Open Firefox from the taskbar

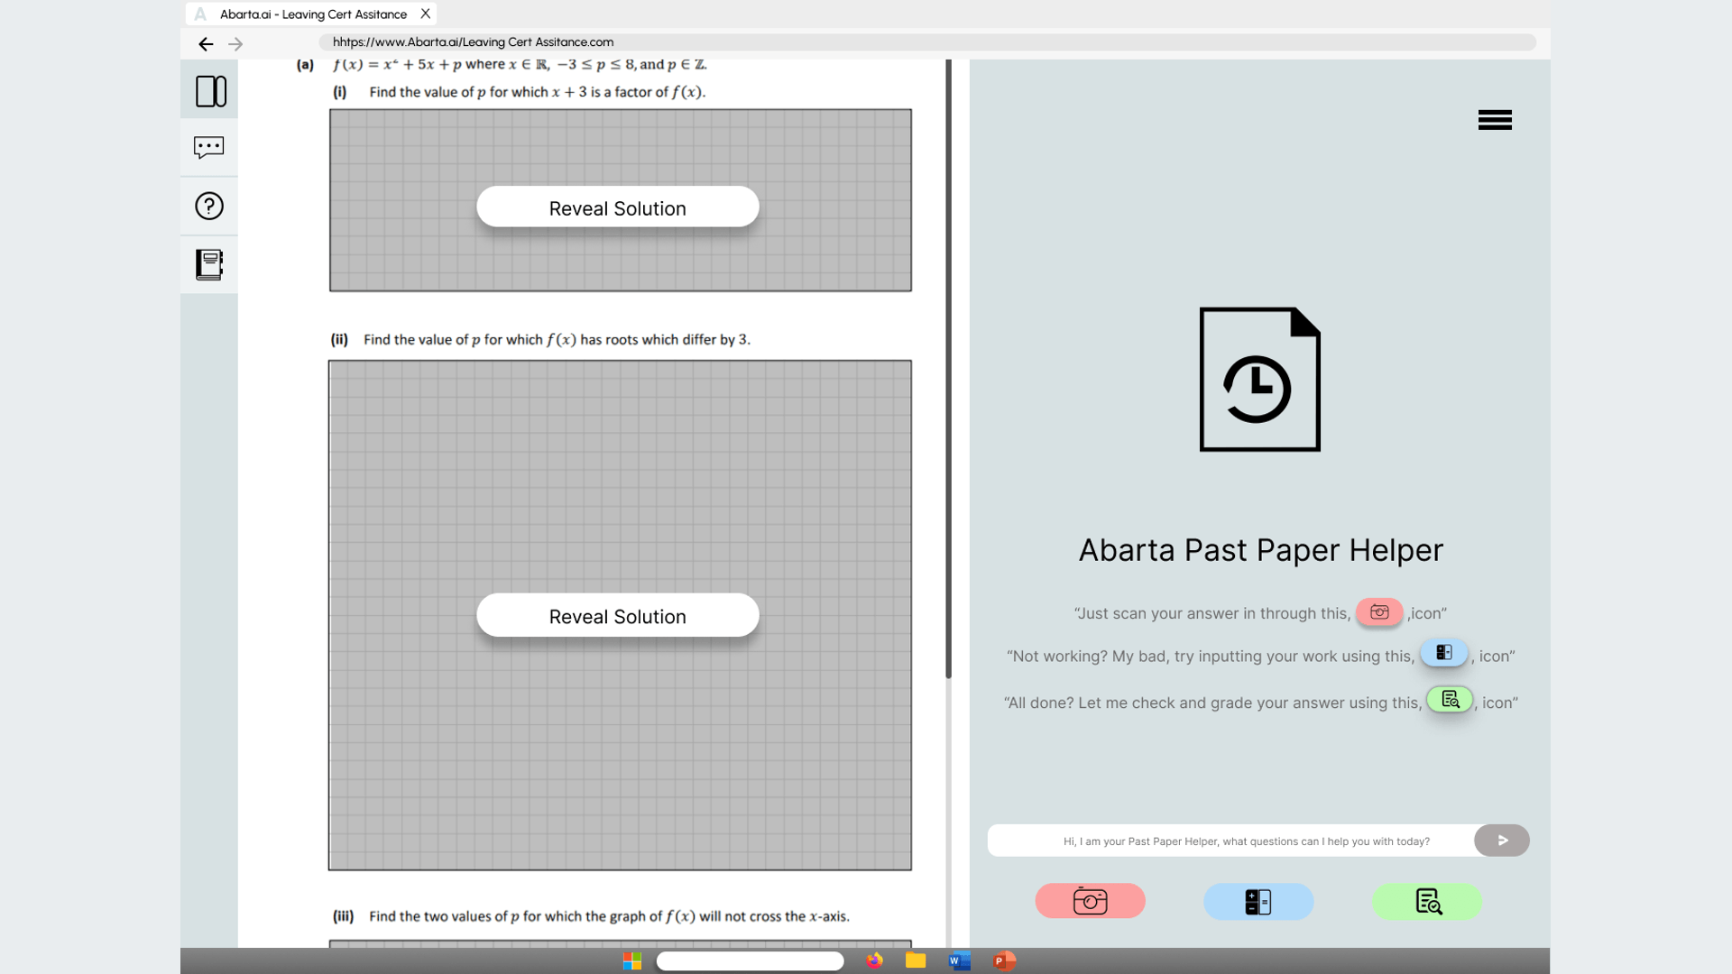(874, 961)
